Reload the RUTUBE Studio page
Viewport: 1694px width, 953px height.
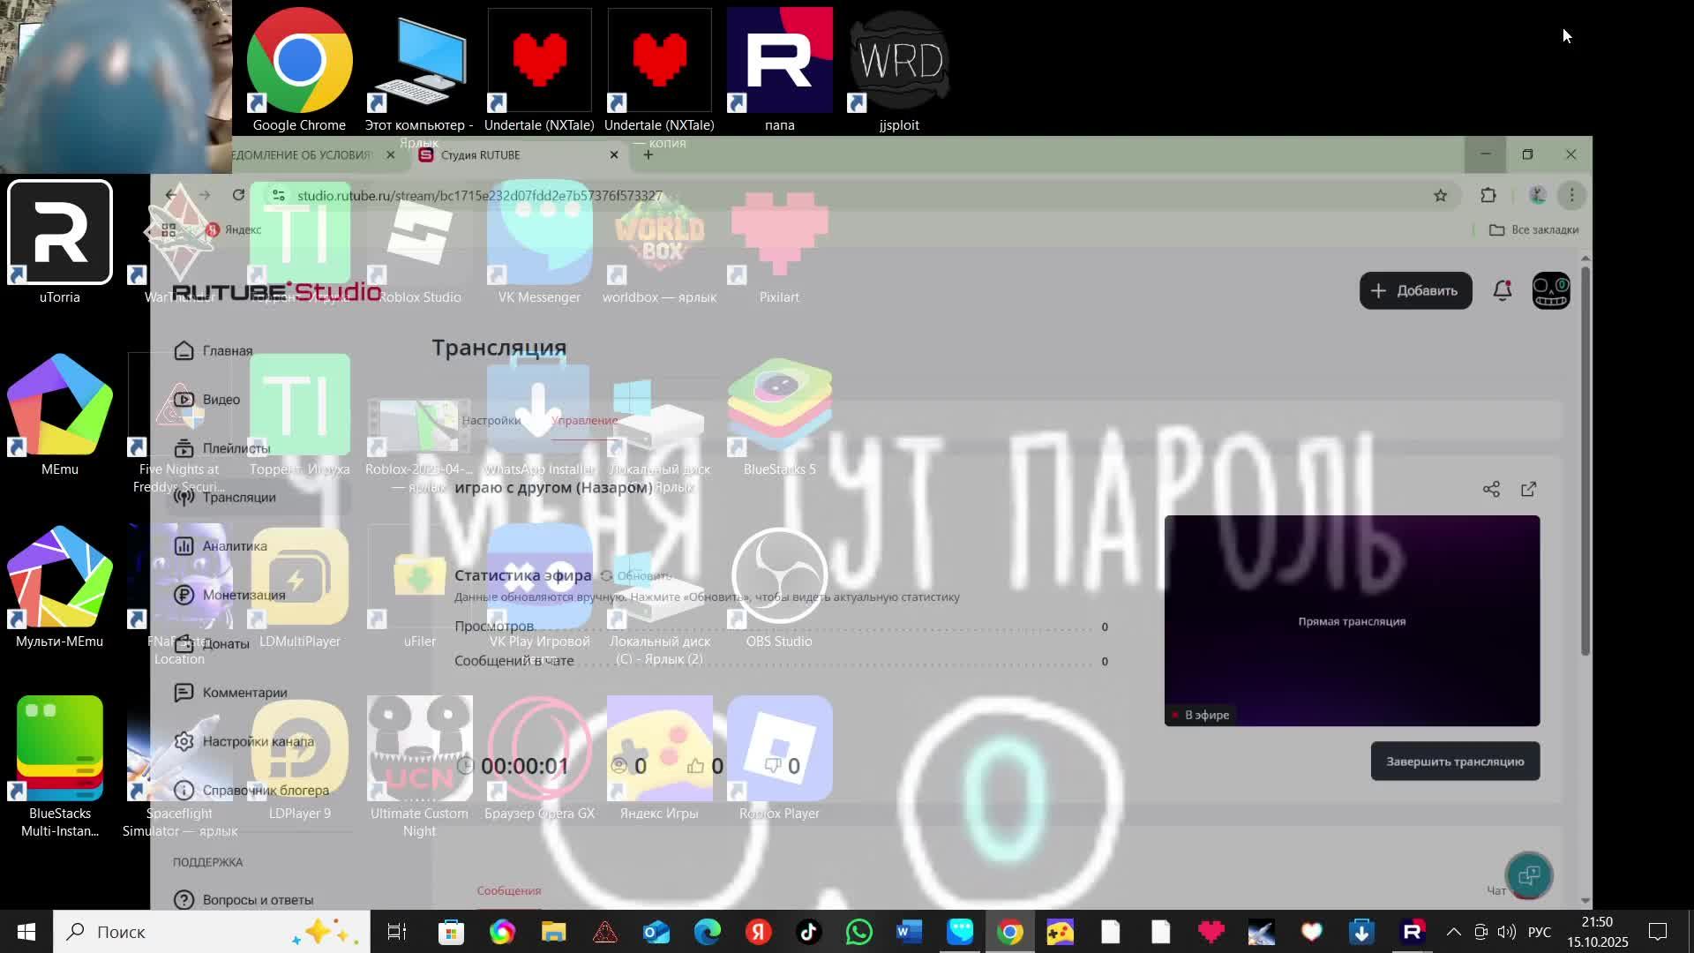tap(238, 195)
